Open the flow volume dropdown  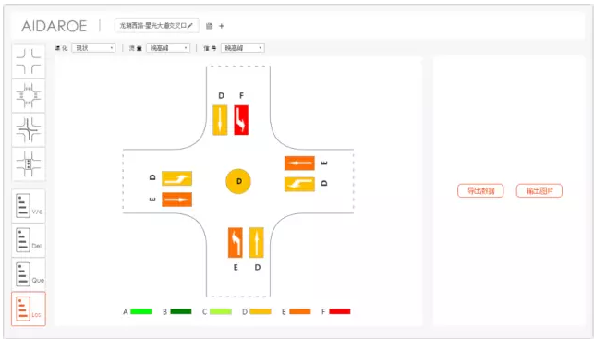click(x=168, y=48)
